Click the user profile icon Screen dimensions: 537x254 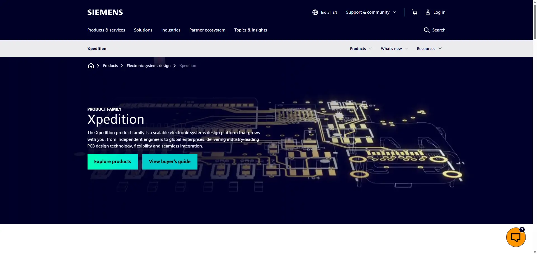[x=428, y=12]
